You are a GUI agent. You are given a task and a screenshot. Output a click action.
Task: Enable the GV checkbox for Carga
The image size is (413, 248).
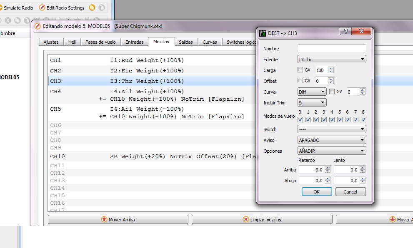pos(300,70)
